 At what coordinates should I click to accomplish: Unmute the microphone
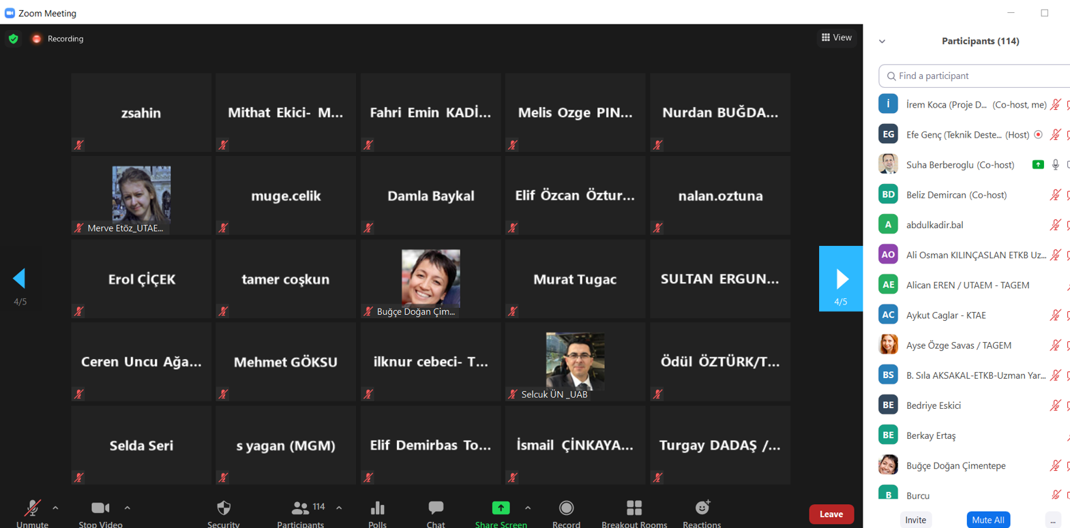[32, 508]
